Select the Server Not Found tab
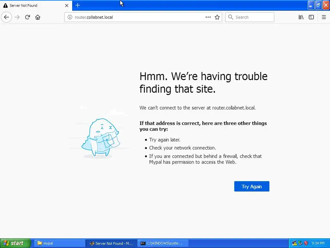This screenshot has height=248, width=330. 36,5
